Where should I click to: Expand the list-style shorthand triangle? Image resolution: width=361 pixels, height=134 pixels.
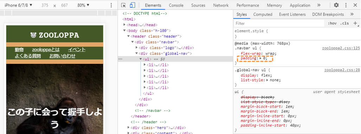coord(267,80)
